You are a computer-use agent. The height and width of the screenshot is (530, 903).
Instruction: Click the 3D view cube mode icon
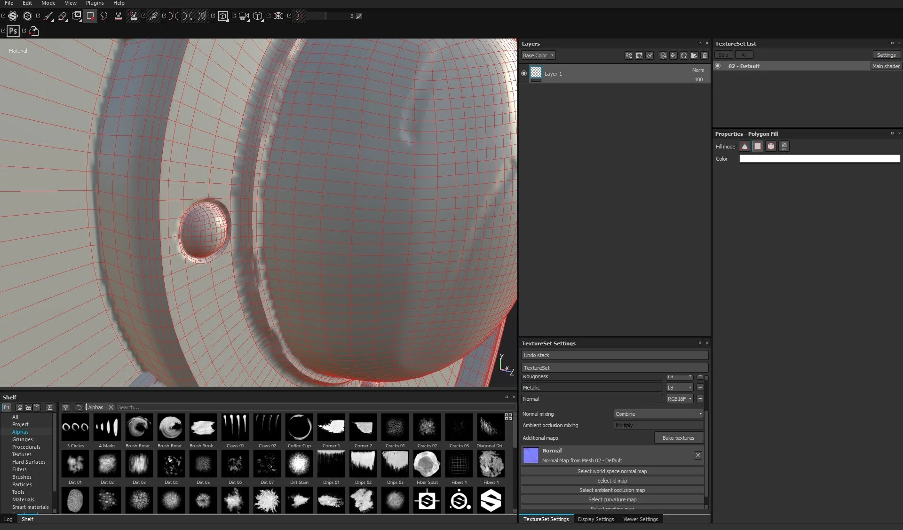(223, 16)
